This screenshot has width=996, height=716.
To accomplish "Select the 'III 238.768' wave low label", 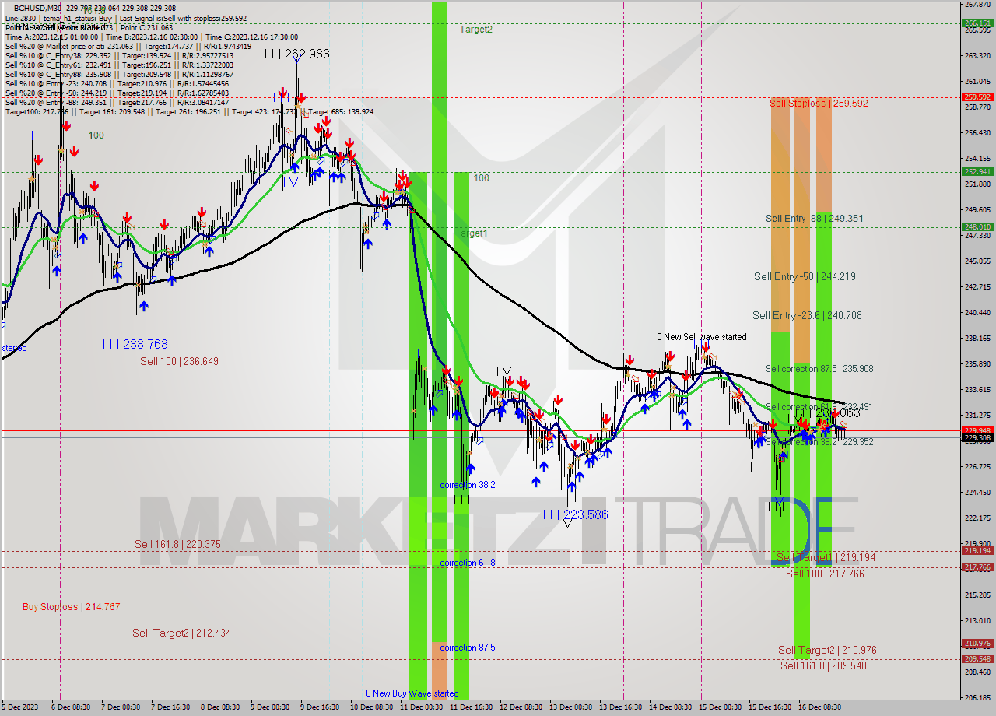I will [x=135, y=343].
